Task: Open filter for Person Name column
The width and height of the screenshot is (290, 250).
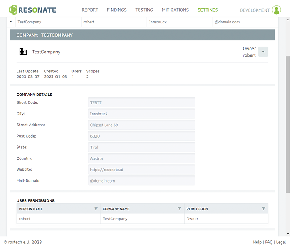Action: (x=96, y=209)
